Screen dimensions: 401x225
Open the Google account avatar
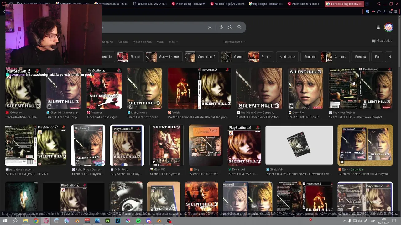tap(388, 27)
